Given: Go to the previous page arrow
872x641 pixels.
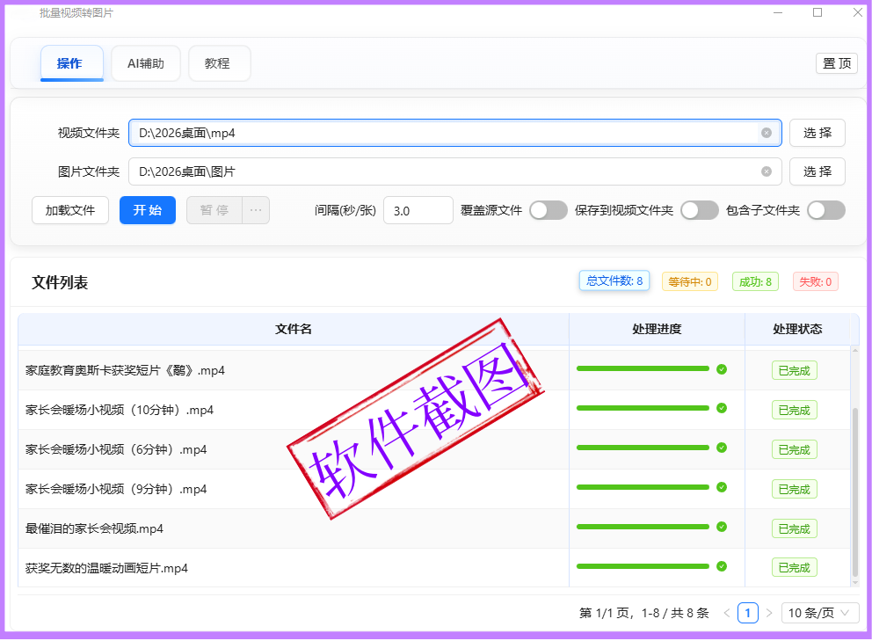Looking at the screenshot, I should [x=726, y=613].
